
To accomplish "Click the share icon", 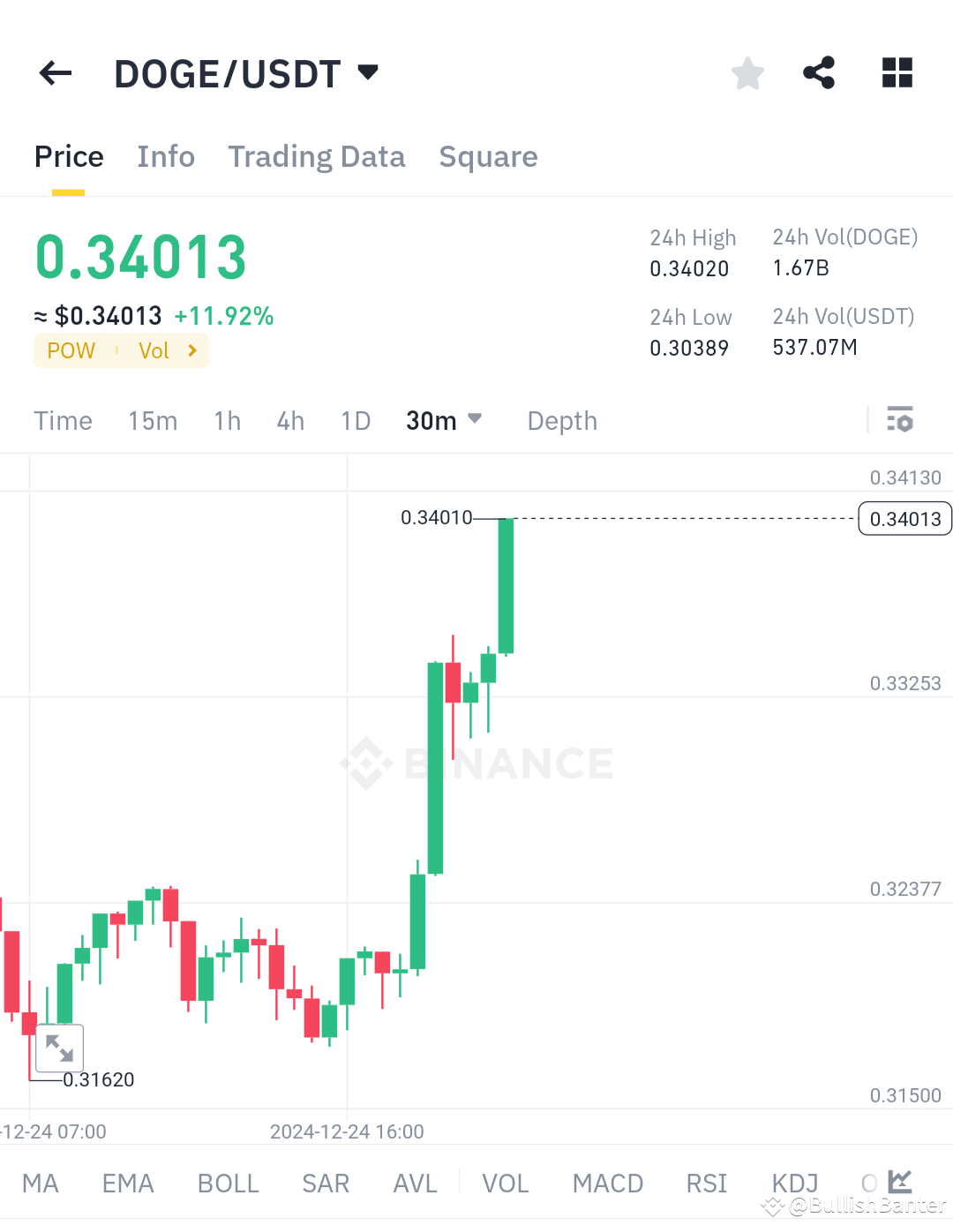I will coord(818,73).
